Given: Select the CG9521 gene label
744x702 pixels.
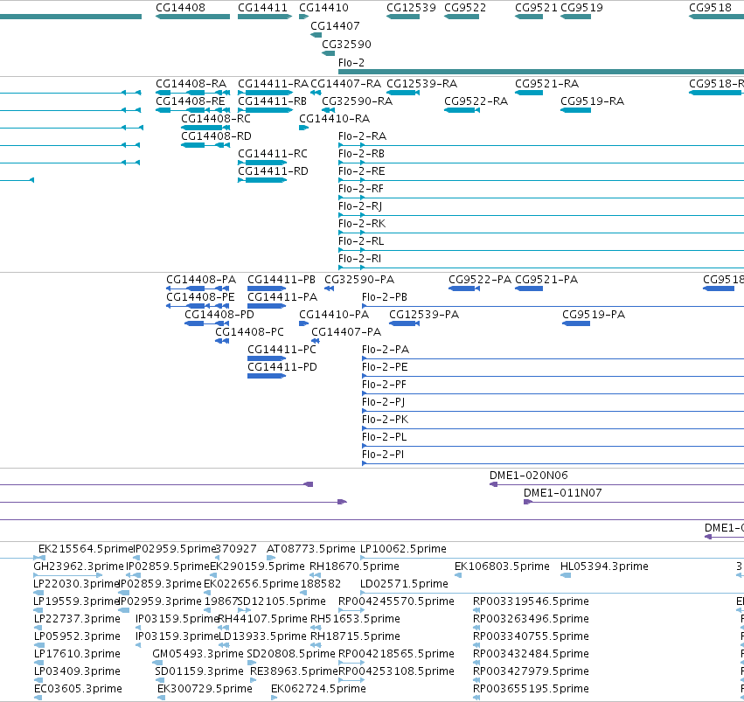Looking at the screenshot, I should click(x=536, y=8).
